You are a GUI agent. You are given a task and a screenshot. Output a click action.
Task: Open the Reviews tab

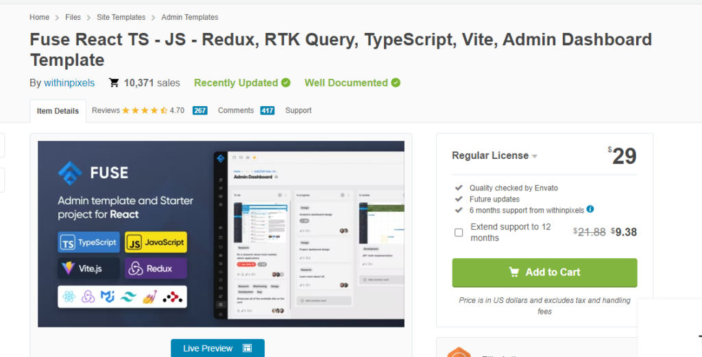106,110
